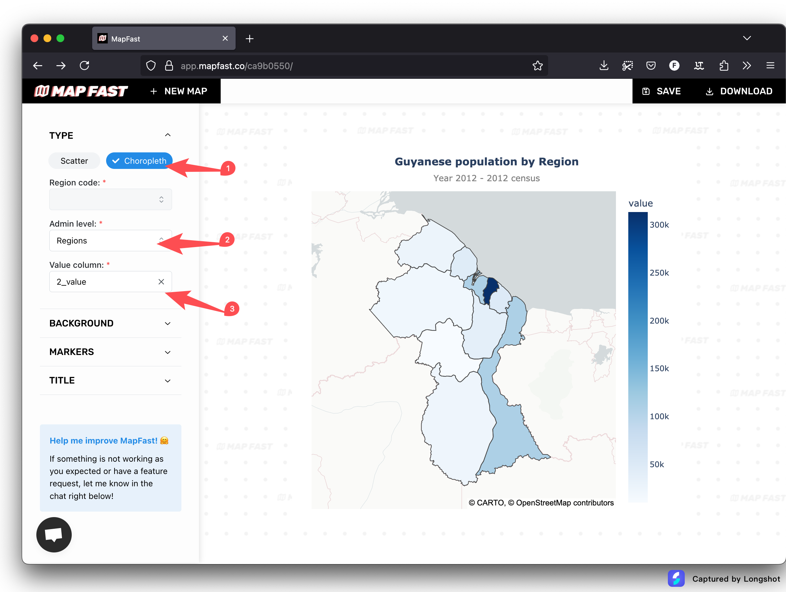Click the green macOS fullscreen button
Screen dimensions: 786x592
pos(60,38)
